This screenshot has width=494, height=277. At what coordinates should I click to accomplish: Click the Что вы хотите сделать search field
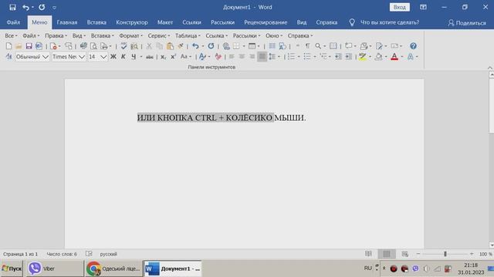(x=389, y=22)
